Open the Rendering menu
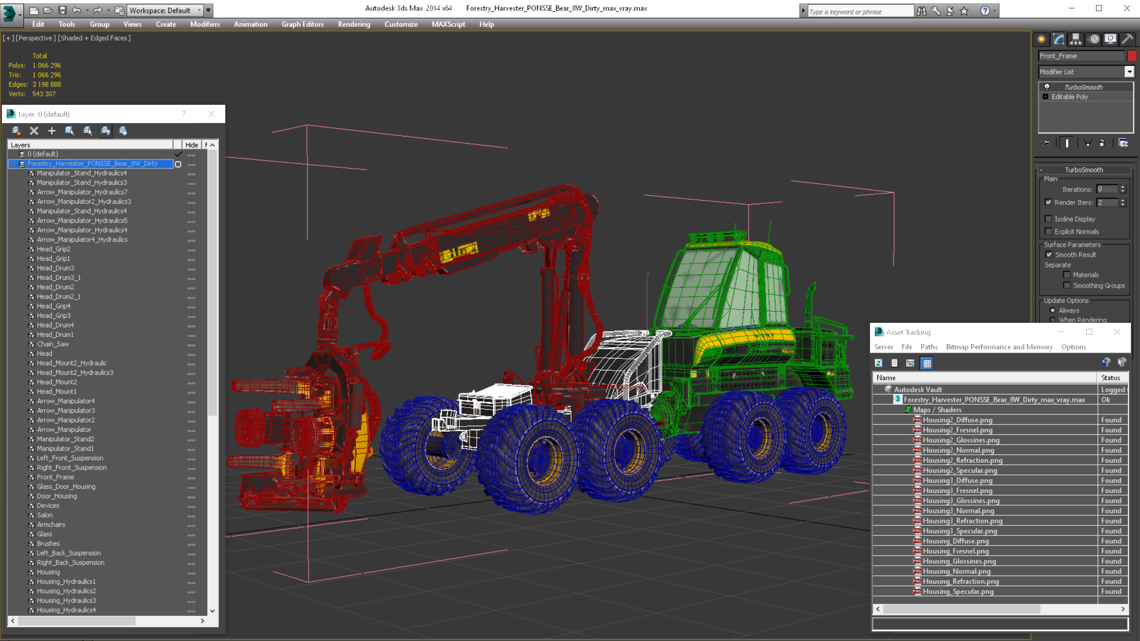 (x=354, y=24)
